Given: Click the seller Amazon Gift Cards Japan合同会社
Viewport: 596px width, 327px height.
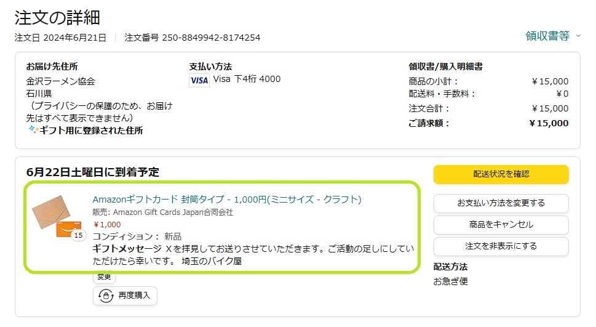Looking at the screenshot, I should [173, 212].
